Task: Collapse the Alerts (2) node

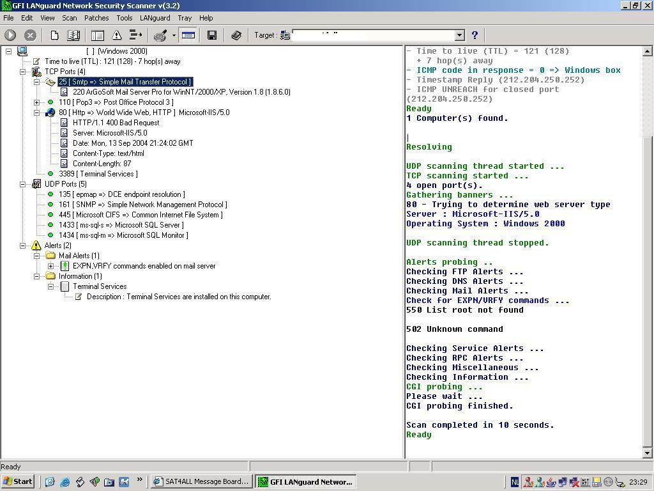Action: (x=22, y=245)
